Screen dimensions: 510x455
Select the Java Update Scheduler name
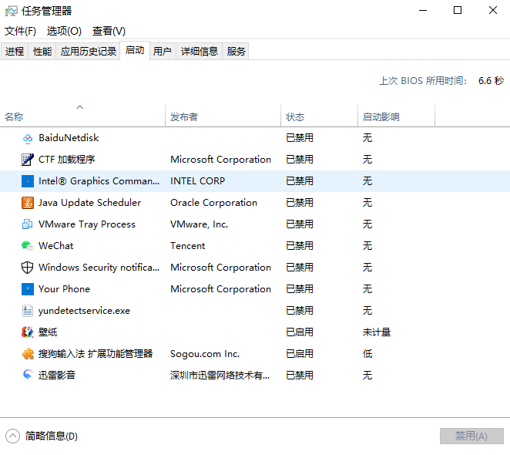90,203
